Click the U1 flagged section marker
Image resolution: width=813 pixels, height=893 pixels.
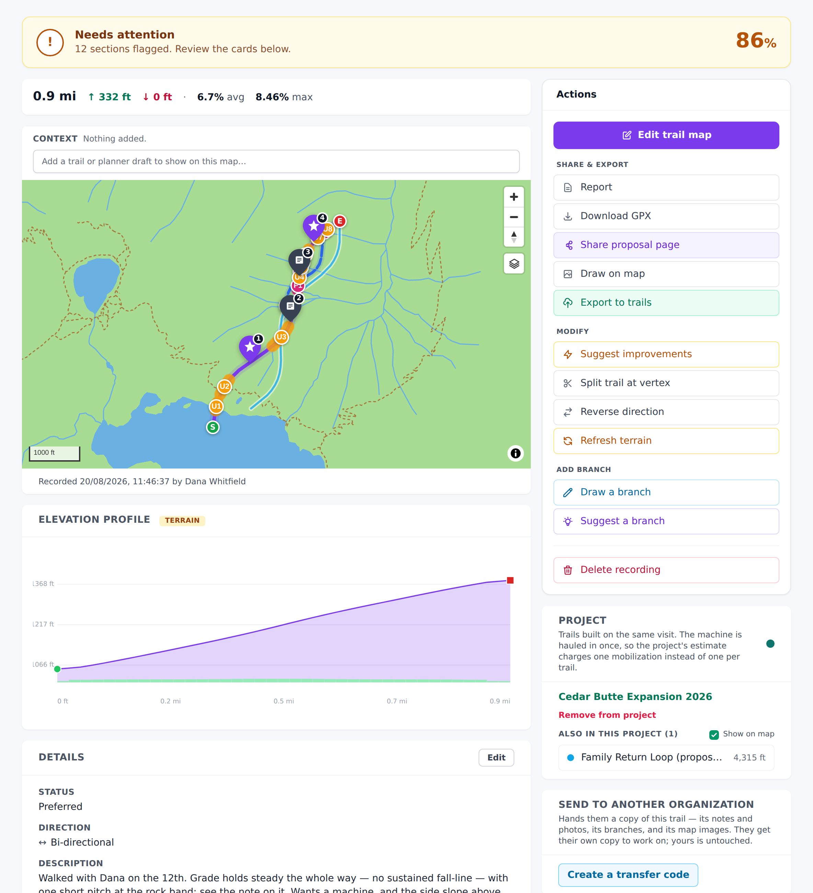click(216, 406)
